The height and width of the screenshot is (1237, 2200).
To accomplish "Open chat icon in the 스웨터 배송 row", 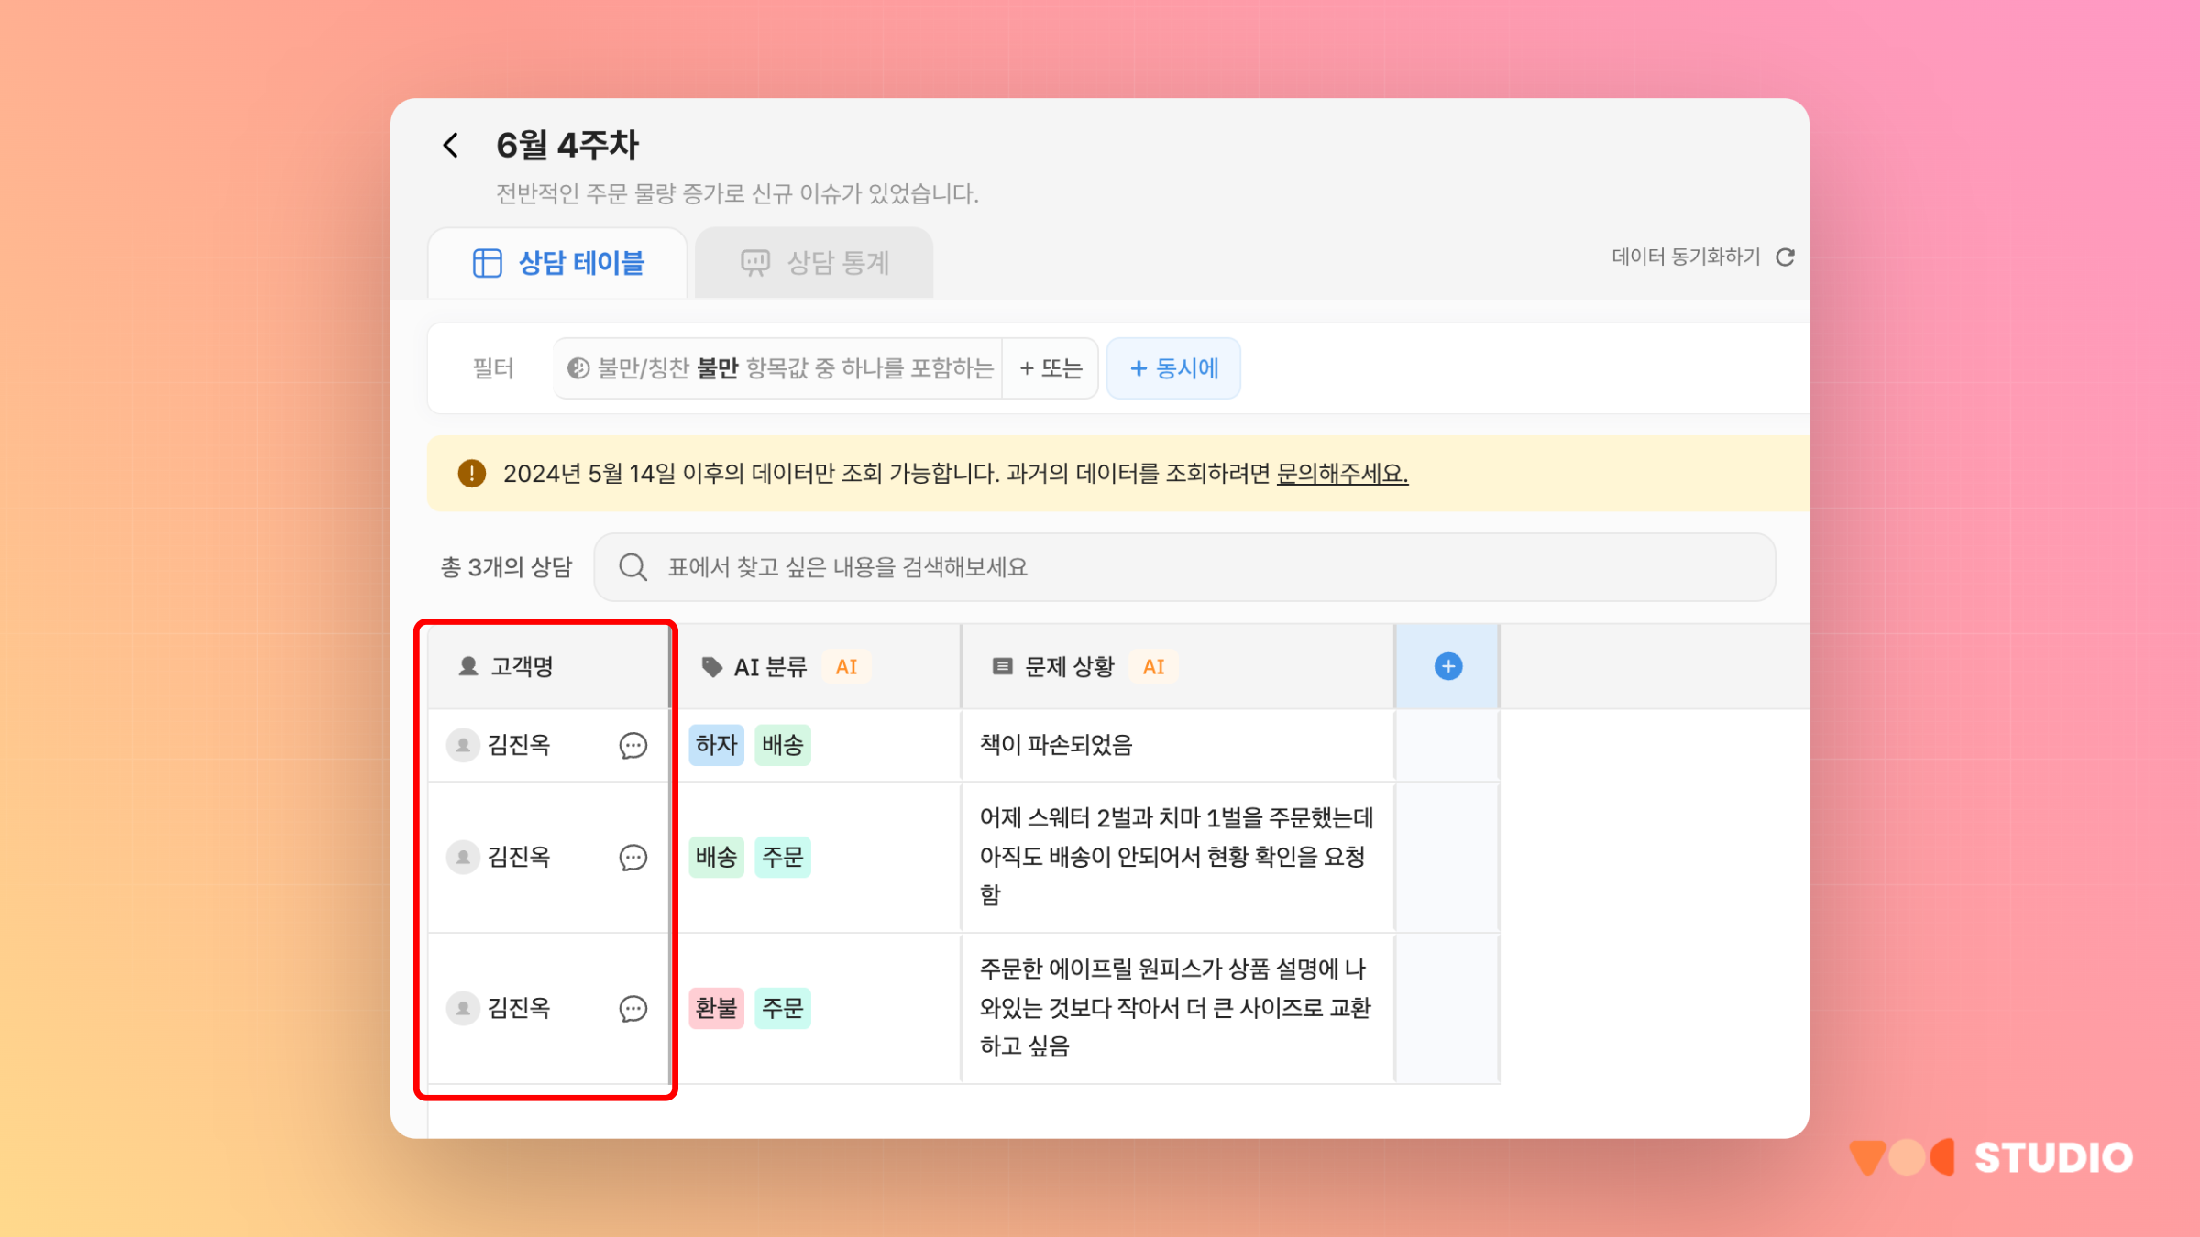I will [632, 858].
